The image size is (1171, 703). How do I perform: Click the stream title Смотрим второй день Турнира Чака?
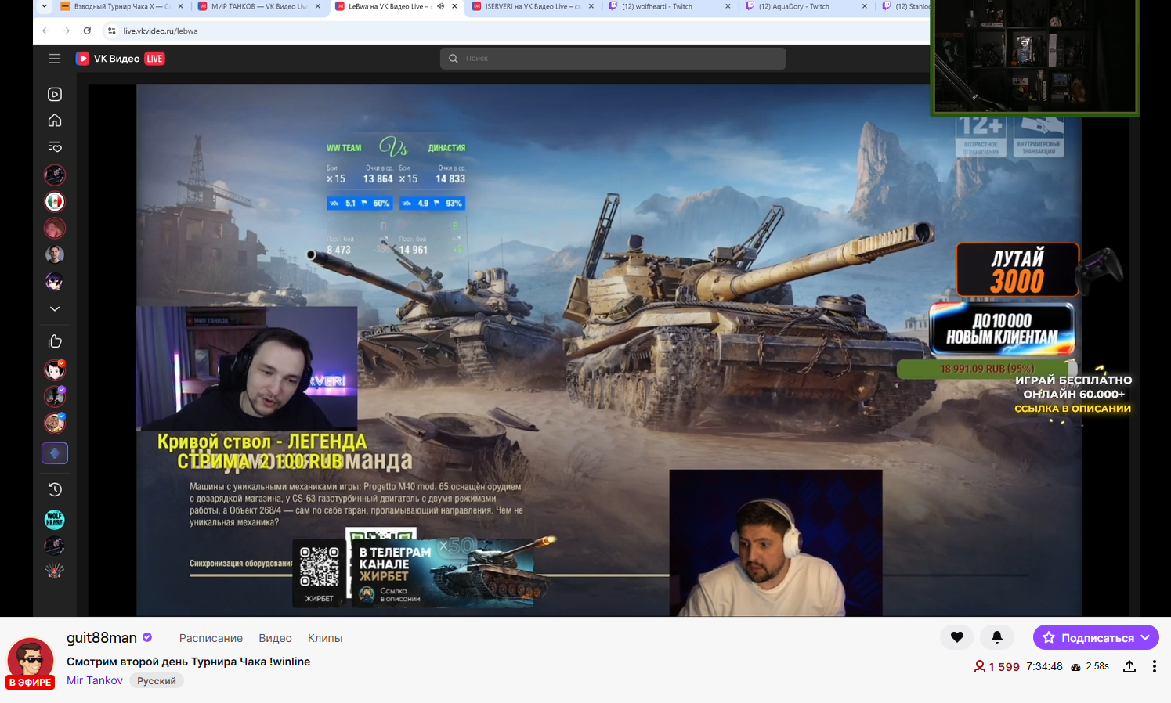[188, 662]
